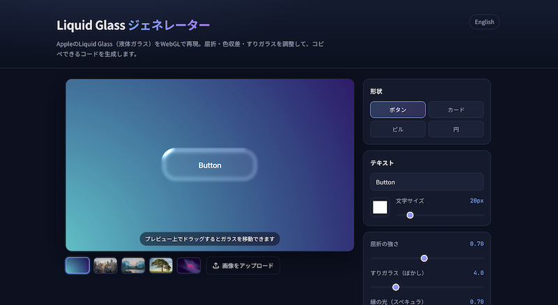Select the カード shape option

(x=456, y=110)
